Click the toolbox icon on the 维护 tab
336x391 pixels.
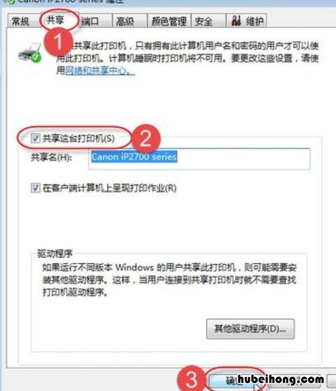click(236, 21)
